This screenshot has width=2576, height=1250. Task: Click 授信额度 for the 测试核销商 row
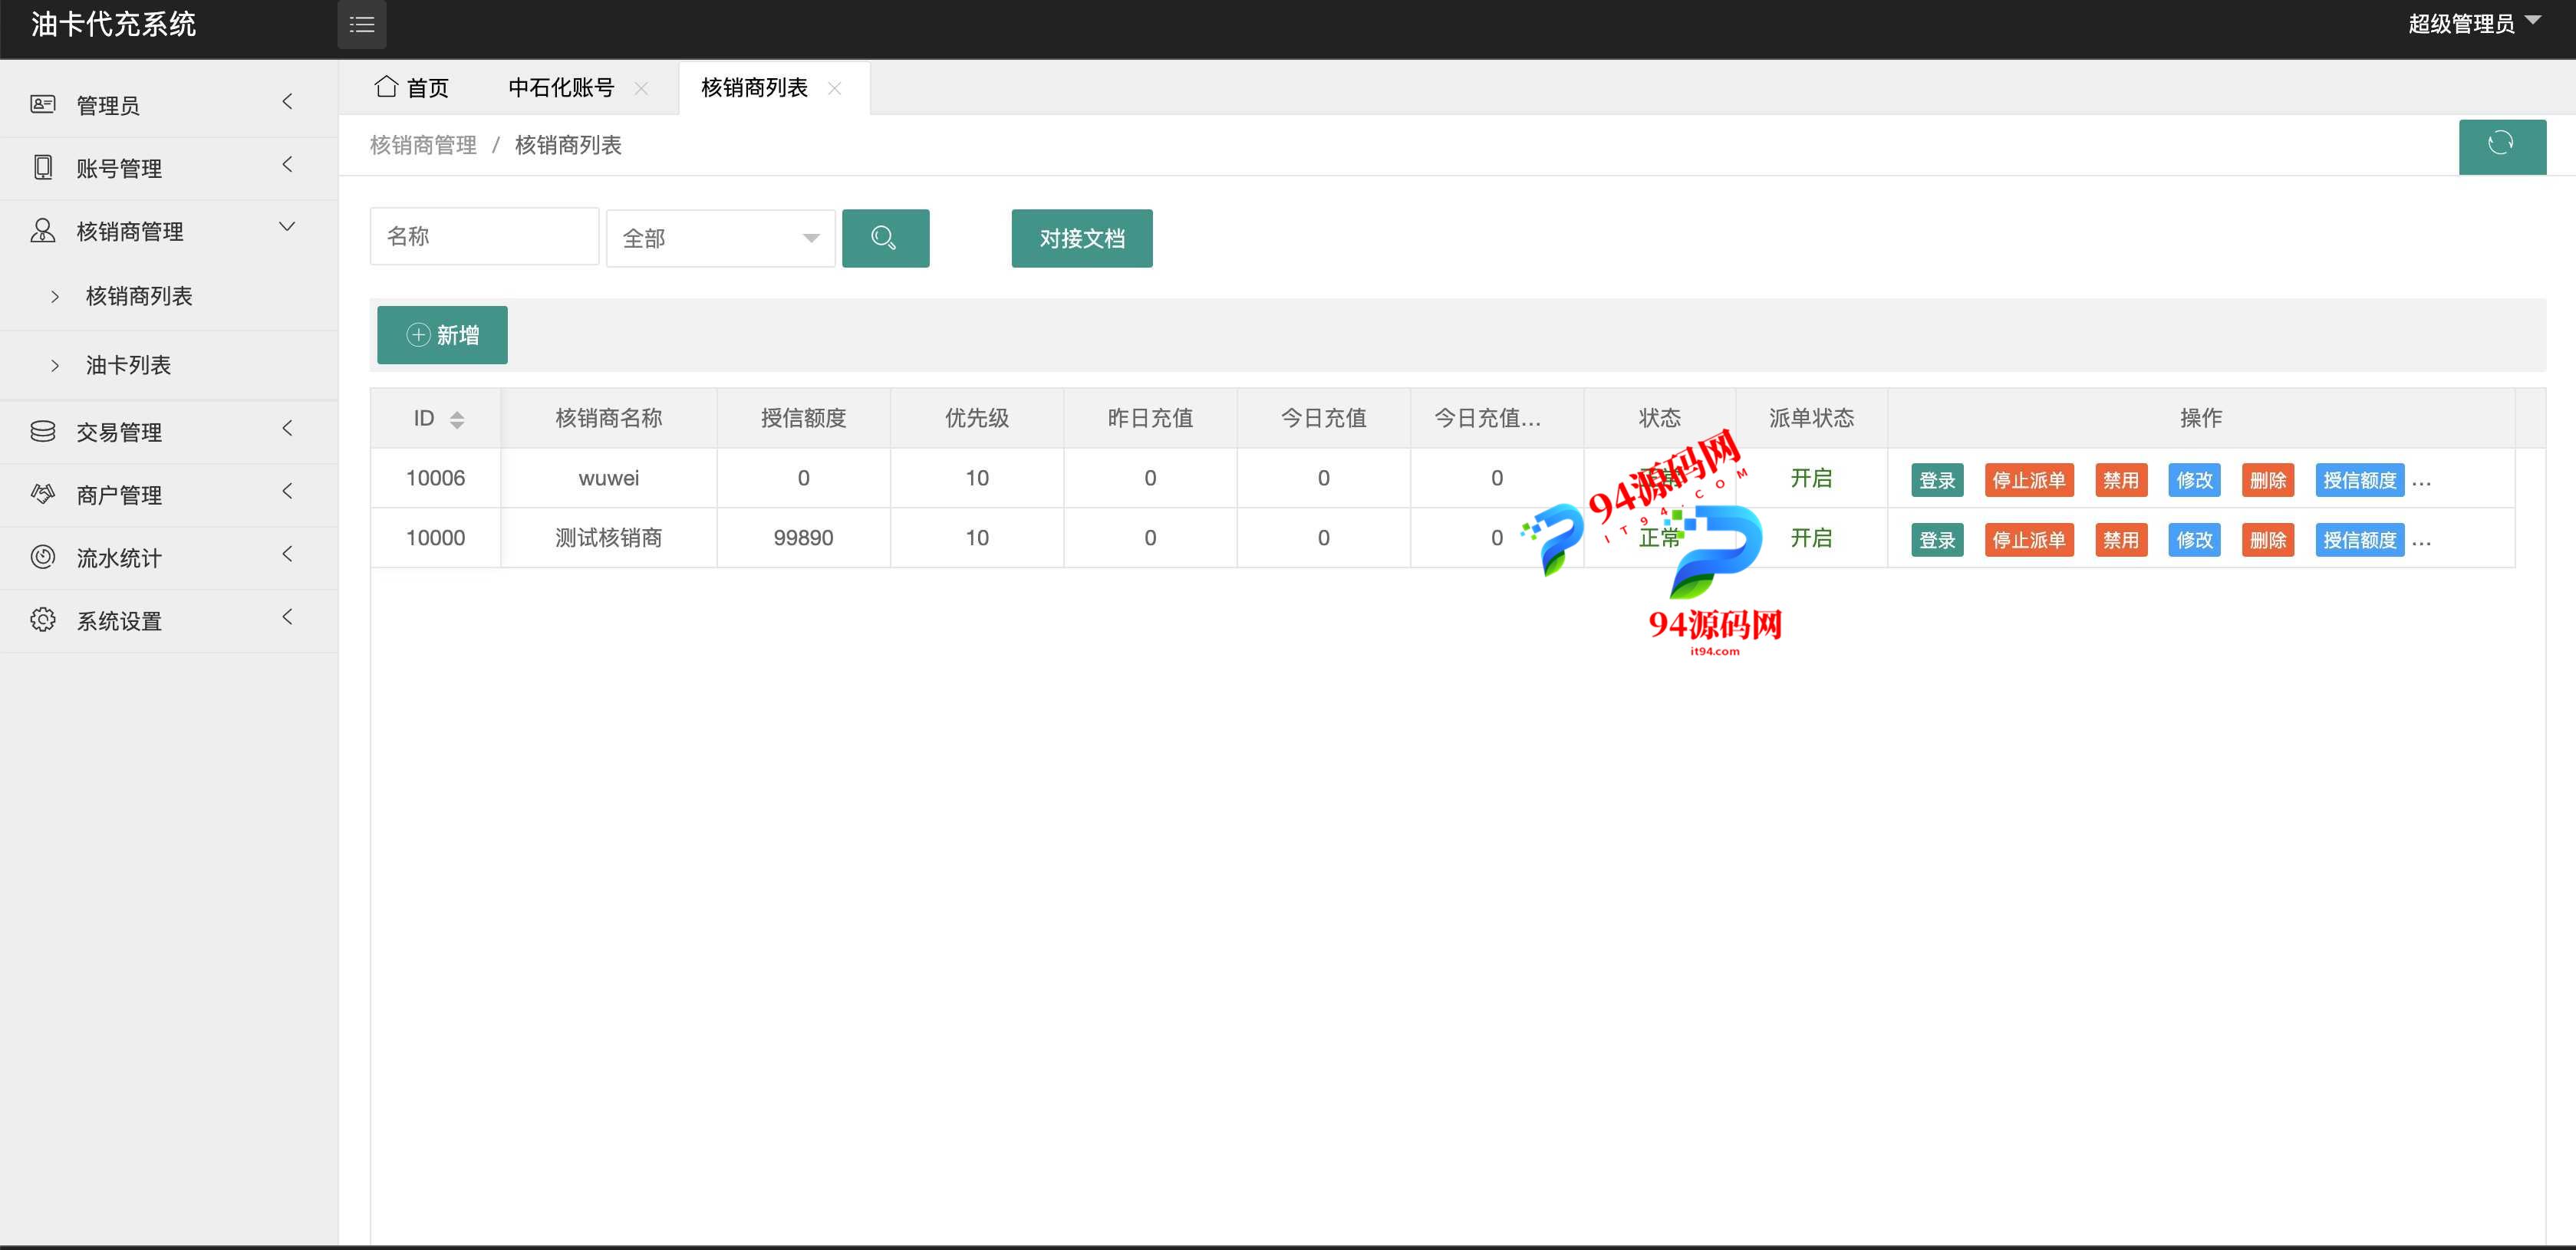(x=2360, y=540)
